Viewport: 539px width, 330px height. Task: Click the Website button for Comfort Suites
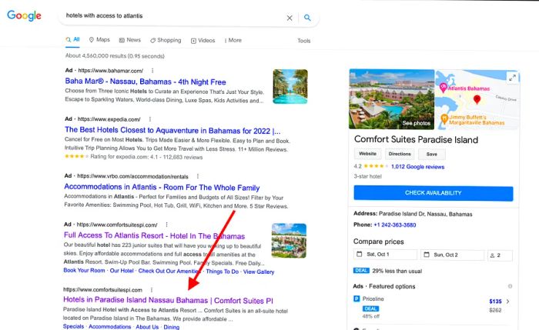click(367, 154)
